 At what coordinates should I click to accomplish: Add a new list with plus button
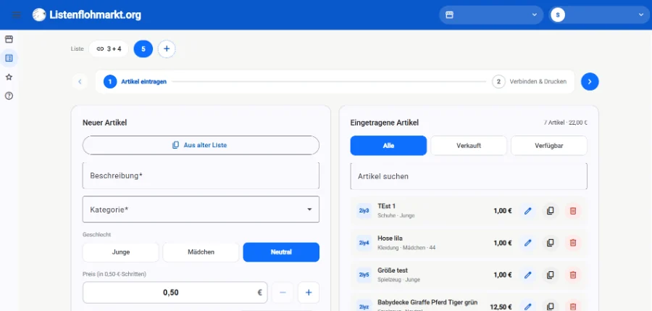point(167,49)
